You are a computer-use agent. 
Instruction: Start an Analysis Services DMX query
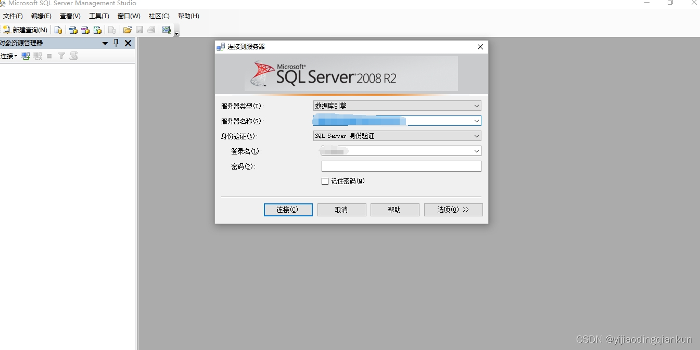(x=85, y=30)
